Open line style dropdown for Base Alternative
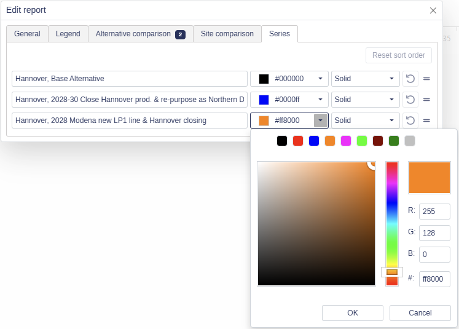The image size is (459, 329). [366, 79]
